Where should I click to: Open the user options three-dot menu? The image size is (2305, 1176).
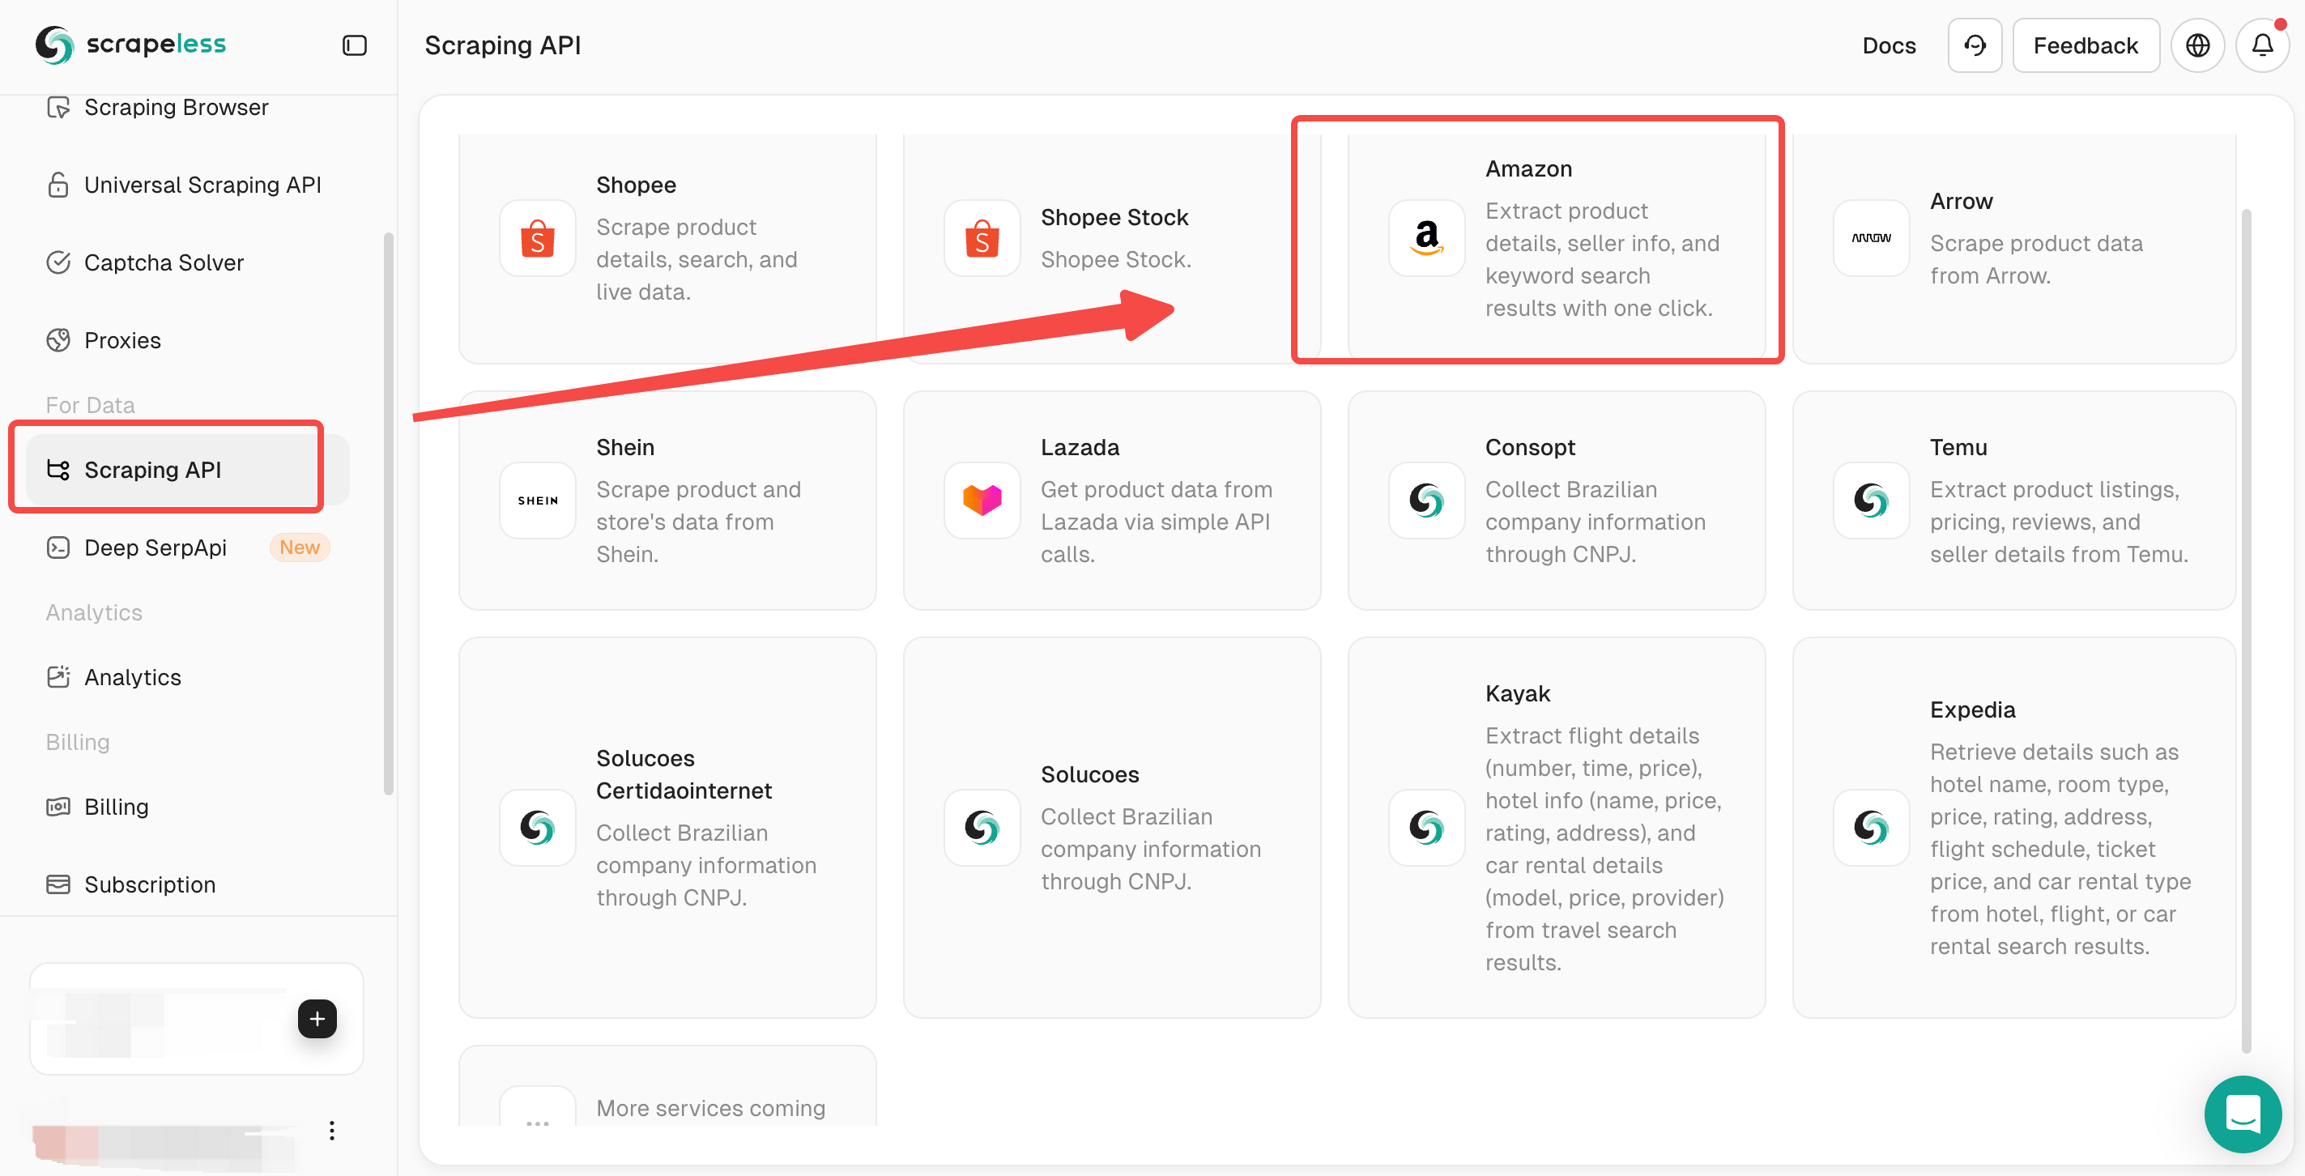tap(332, 1131)
